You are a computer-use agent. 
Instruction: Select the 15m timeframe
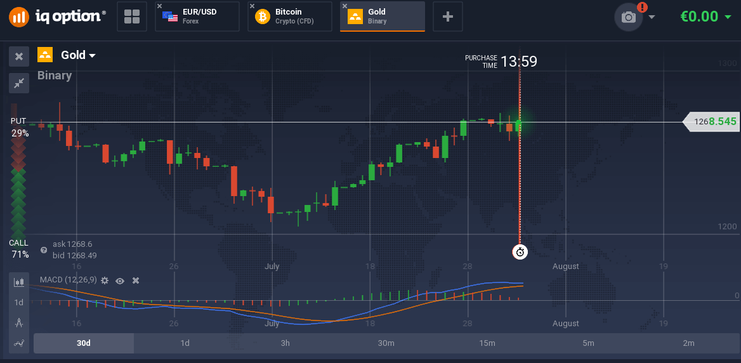[x=487, y=343]
